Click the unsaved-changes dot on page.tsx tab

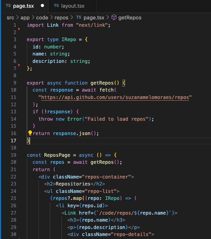(x=42, y=6)
